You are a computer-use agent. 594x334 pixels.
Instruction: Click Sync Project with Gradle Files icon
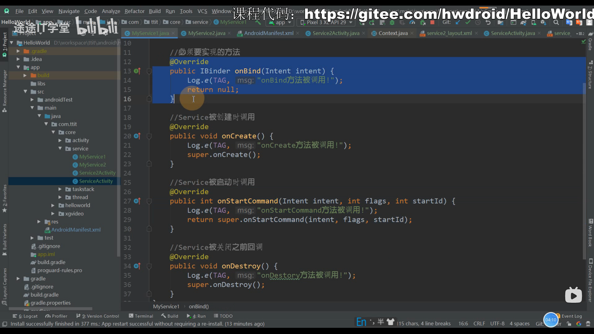[523, 22]
